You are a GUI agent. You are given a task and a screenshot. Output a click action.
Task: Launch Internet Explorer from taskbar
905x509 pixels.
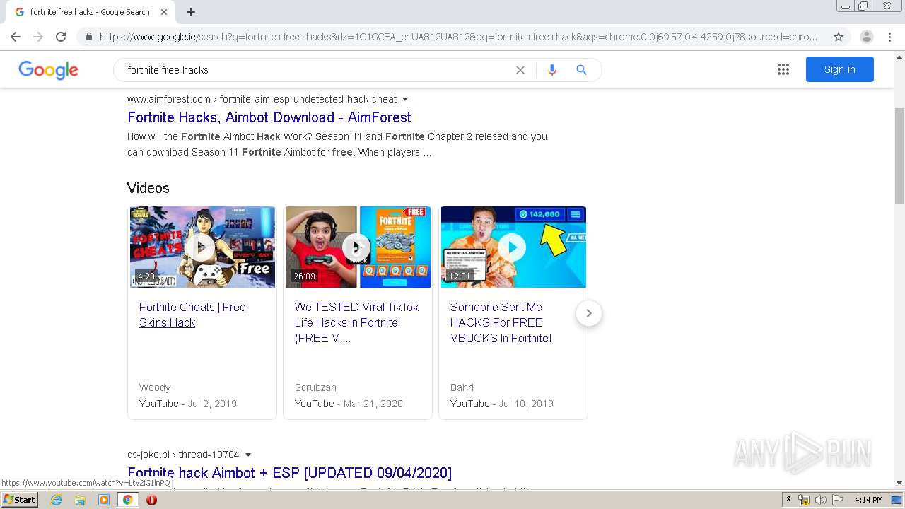pyautogui.click(x=56, y=500)
